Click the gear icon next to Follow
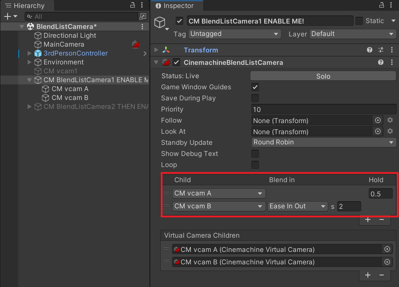The width and height of the screenshot is (399, 287). (390, 120)
